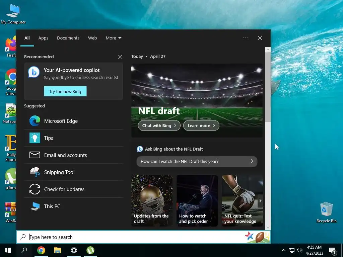Open Microsoft Edge from suggested apps

(x=73, y=121)
